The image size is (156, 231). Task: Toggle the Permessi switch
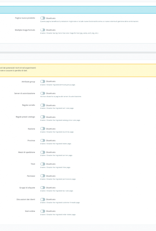43,176
